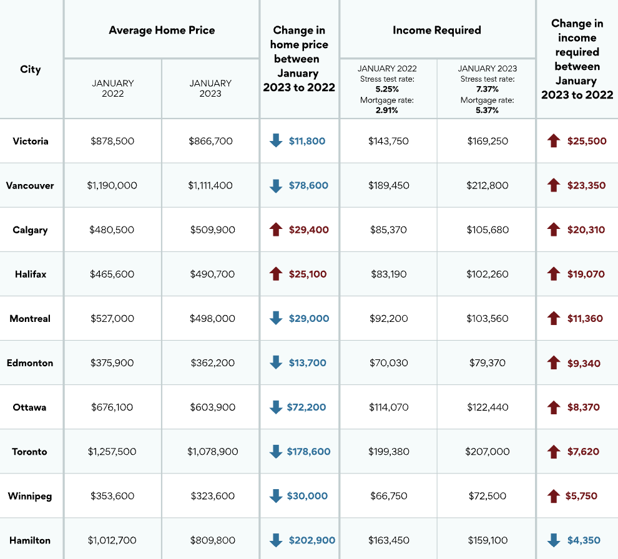The height and width of the screenshot is (559, 618).
Task: Click the red up arrow beside Winnipeg's $5,750
Action: click(554, 496)
